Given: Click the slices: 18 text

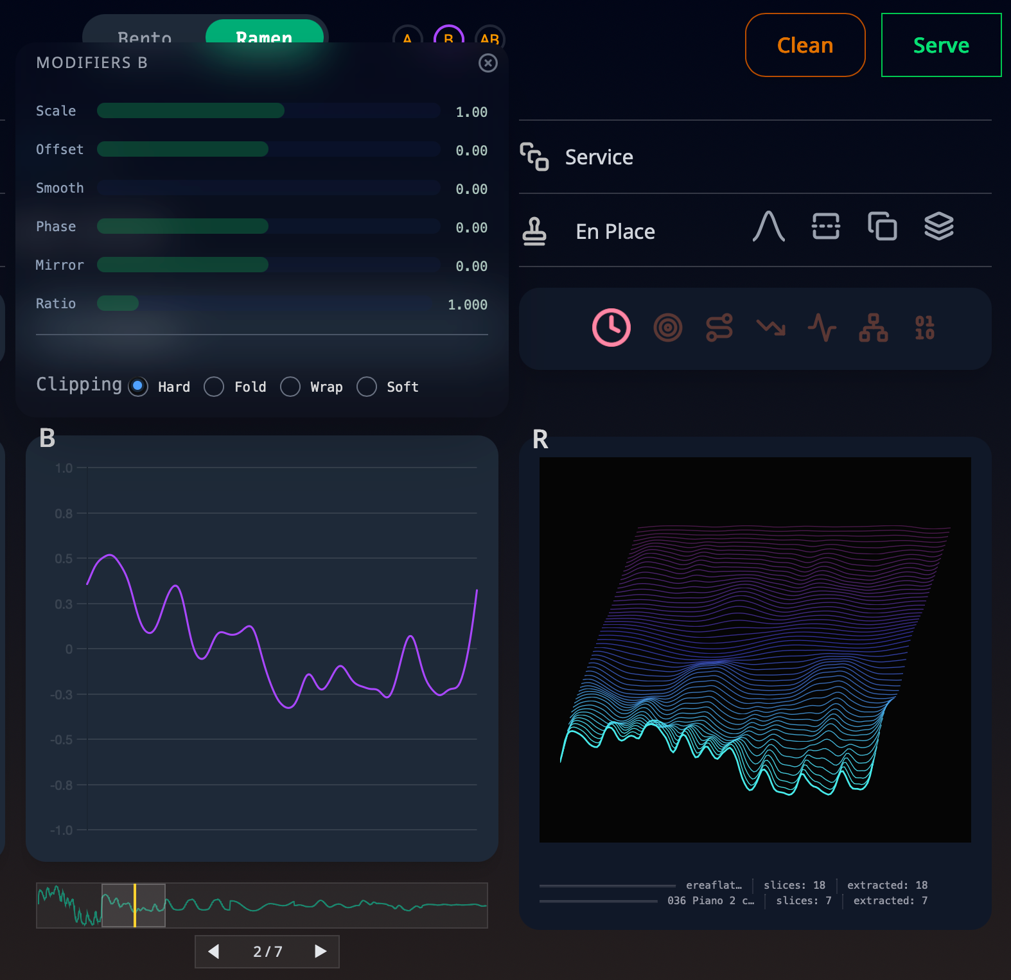Looking at the screenshot, I should pos(795,885).
